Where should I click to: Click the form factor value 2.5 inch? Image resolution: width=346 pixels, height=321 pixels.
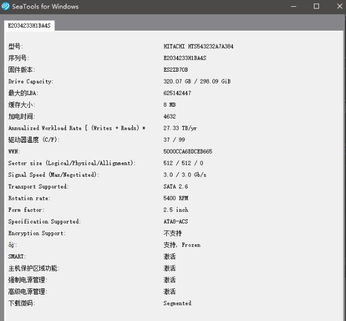(176, 210)
